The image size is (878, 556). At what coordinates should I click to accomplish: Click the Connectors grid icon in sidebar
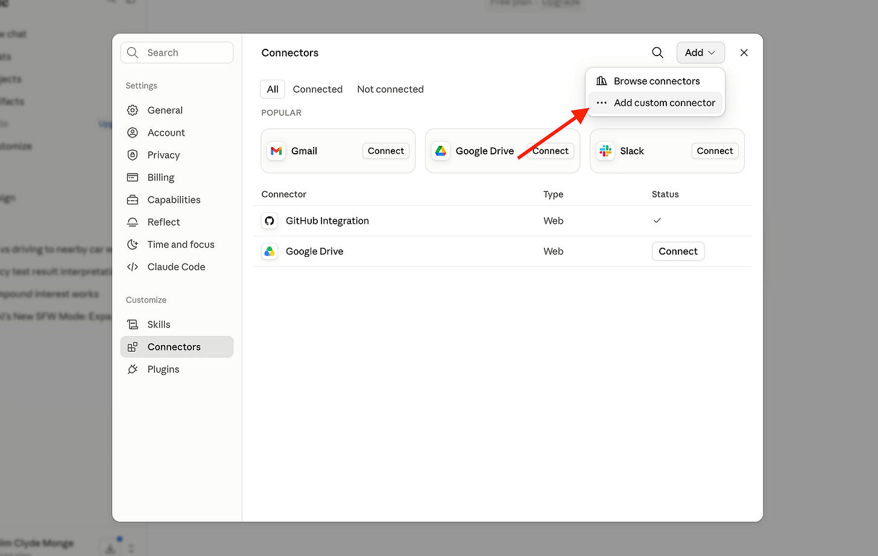[133, 347]
